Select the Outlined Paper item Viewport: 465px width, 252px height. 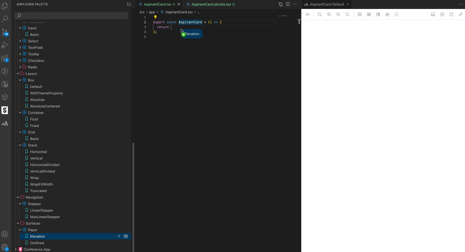coord(37,243)
